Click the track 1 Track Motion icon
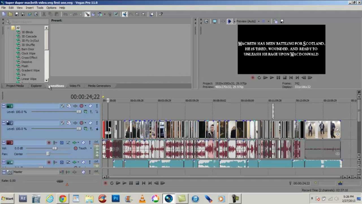This screenshot has height=204, width=362. pos(68,106)
